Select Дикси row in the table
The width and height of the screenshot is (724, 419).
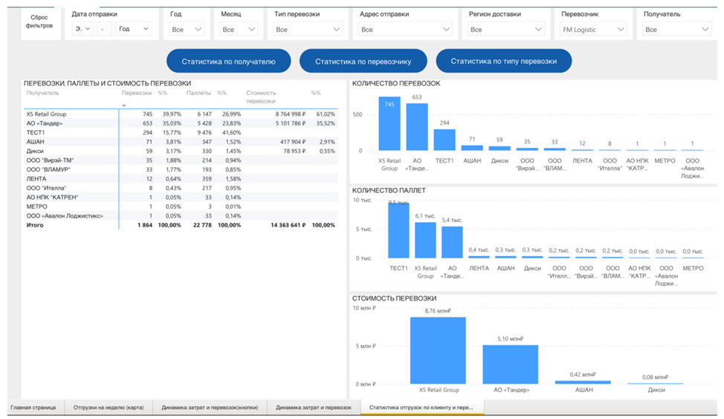(x=181, y=151)
